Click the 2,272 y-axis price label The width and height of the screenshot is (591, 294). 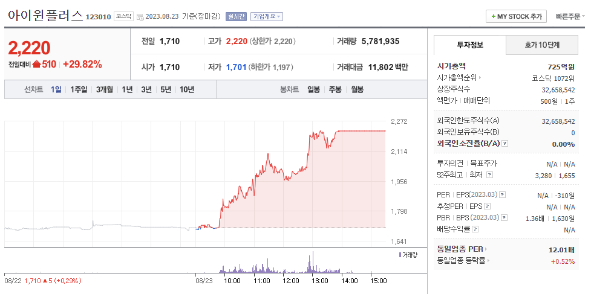[x=399, y=122]
